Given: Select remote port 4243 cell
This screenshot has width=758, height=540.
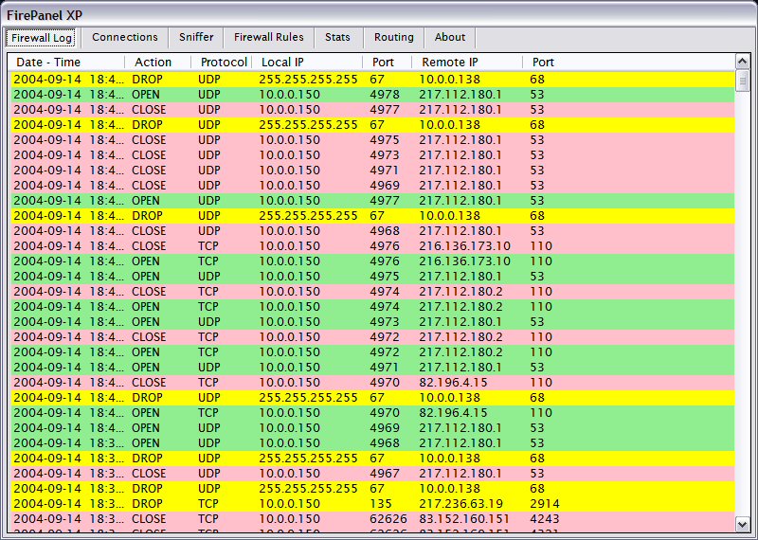Looking at the screenshot, I should pyautogui.click(x=545, y=519).
